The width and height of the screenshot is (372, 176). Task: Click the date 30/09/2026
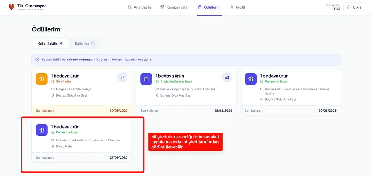click(x=119, y=110)
